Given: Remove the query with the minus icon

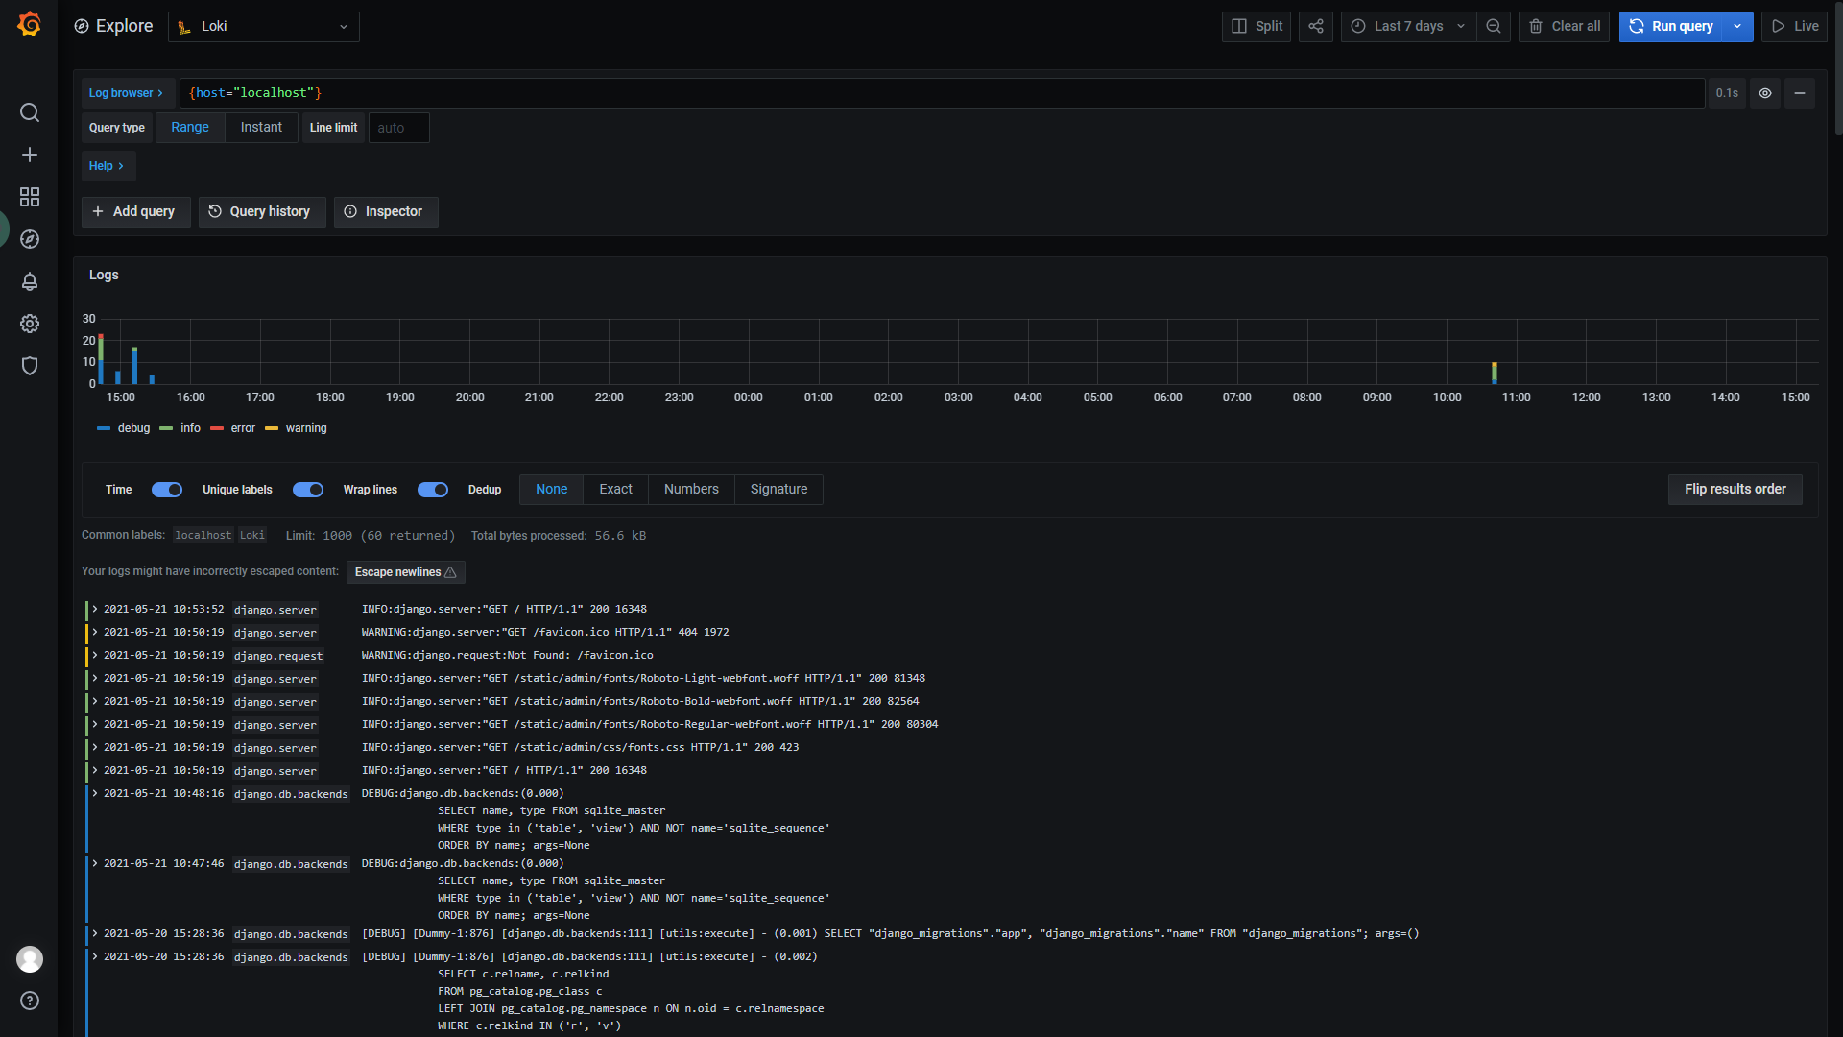Looking at the screenshot, I should point(1800,93).
